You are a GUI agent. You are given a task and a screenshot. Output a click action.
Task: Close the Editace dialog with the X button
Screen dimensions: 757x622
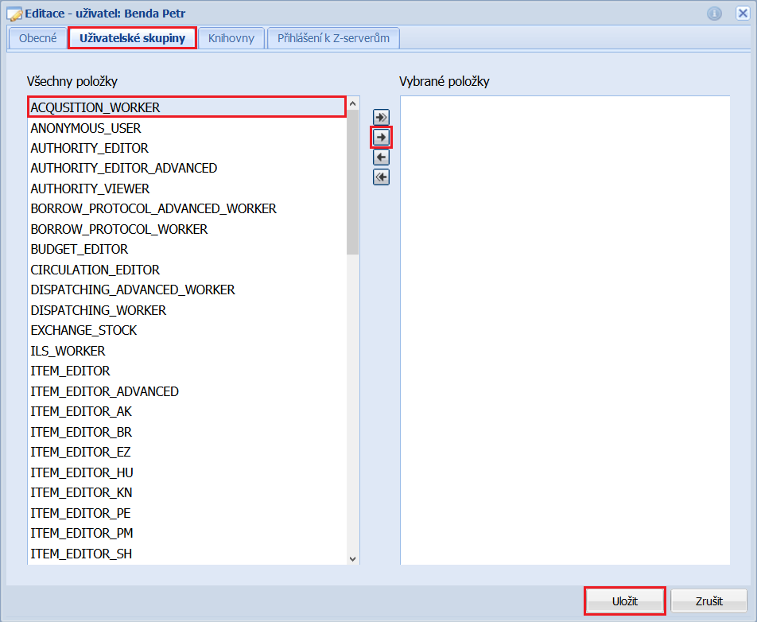[740, 14]
